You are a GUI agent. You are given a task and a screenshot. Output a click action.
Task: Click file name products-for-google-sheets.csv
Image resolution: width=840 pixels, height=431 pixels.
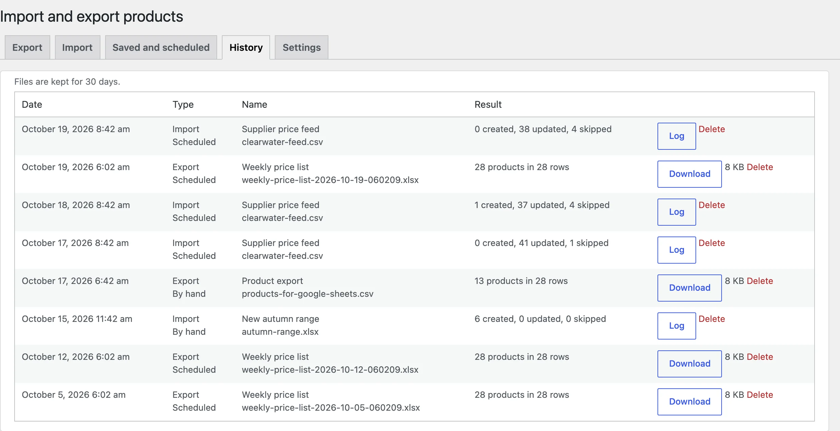[308, 294]
